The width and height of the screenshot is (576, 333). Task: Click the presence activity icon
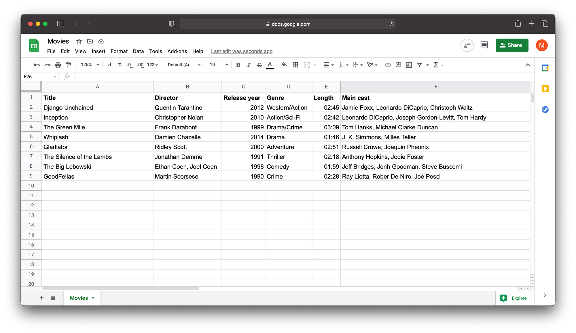(x=467, y=45)
